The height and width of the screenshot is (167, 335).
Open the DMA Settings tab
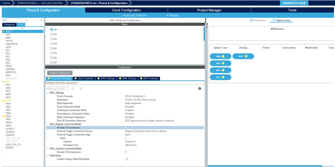127,79
